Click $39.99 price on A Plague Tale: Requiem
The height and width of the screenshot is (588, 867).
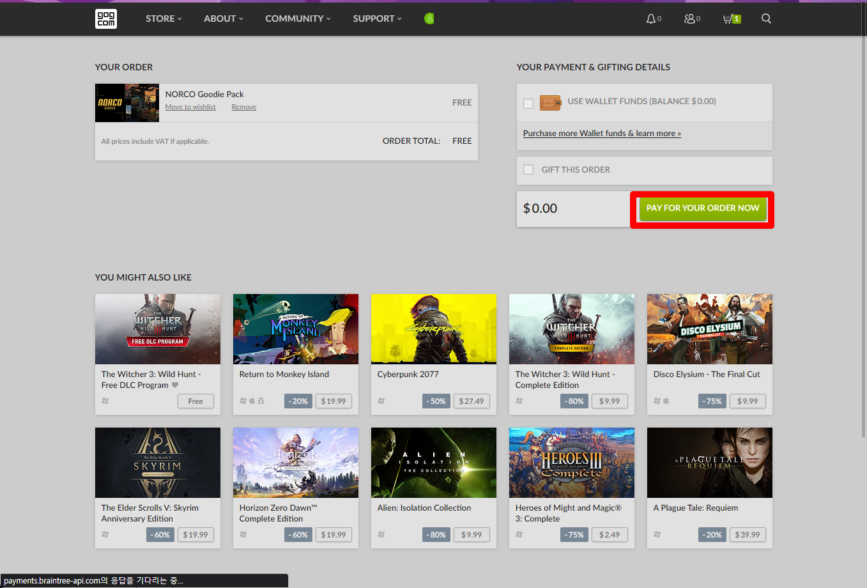748,535
